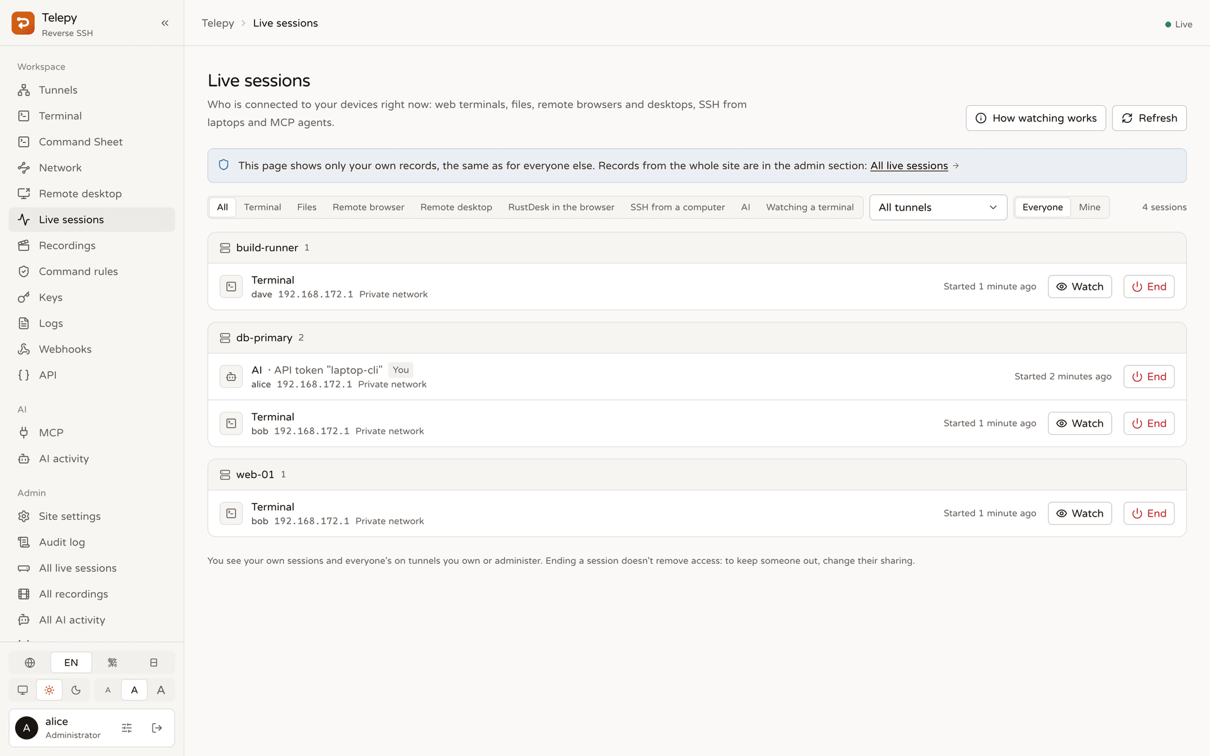Open AI activity in the sidebar

click(x=92, y=459)
